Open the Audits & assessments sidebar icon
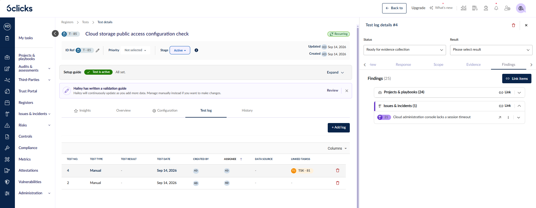Image resolution: width=536 pixels, height=208 pixels. (x=7, y=69)
